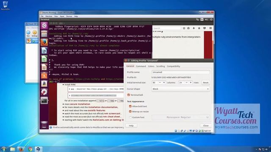This screenshot has height=152, width=271.
Task: Click the Firefox Search field
Action: (166, 28)
